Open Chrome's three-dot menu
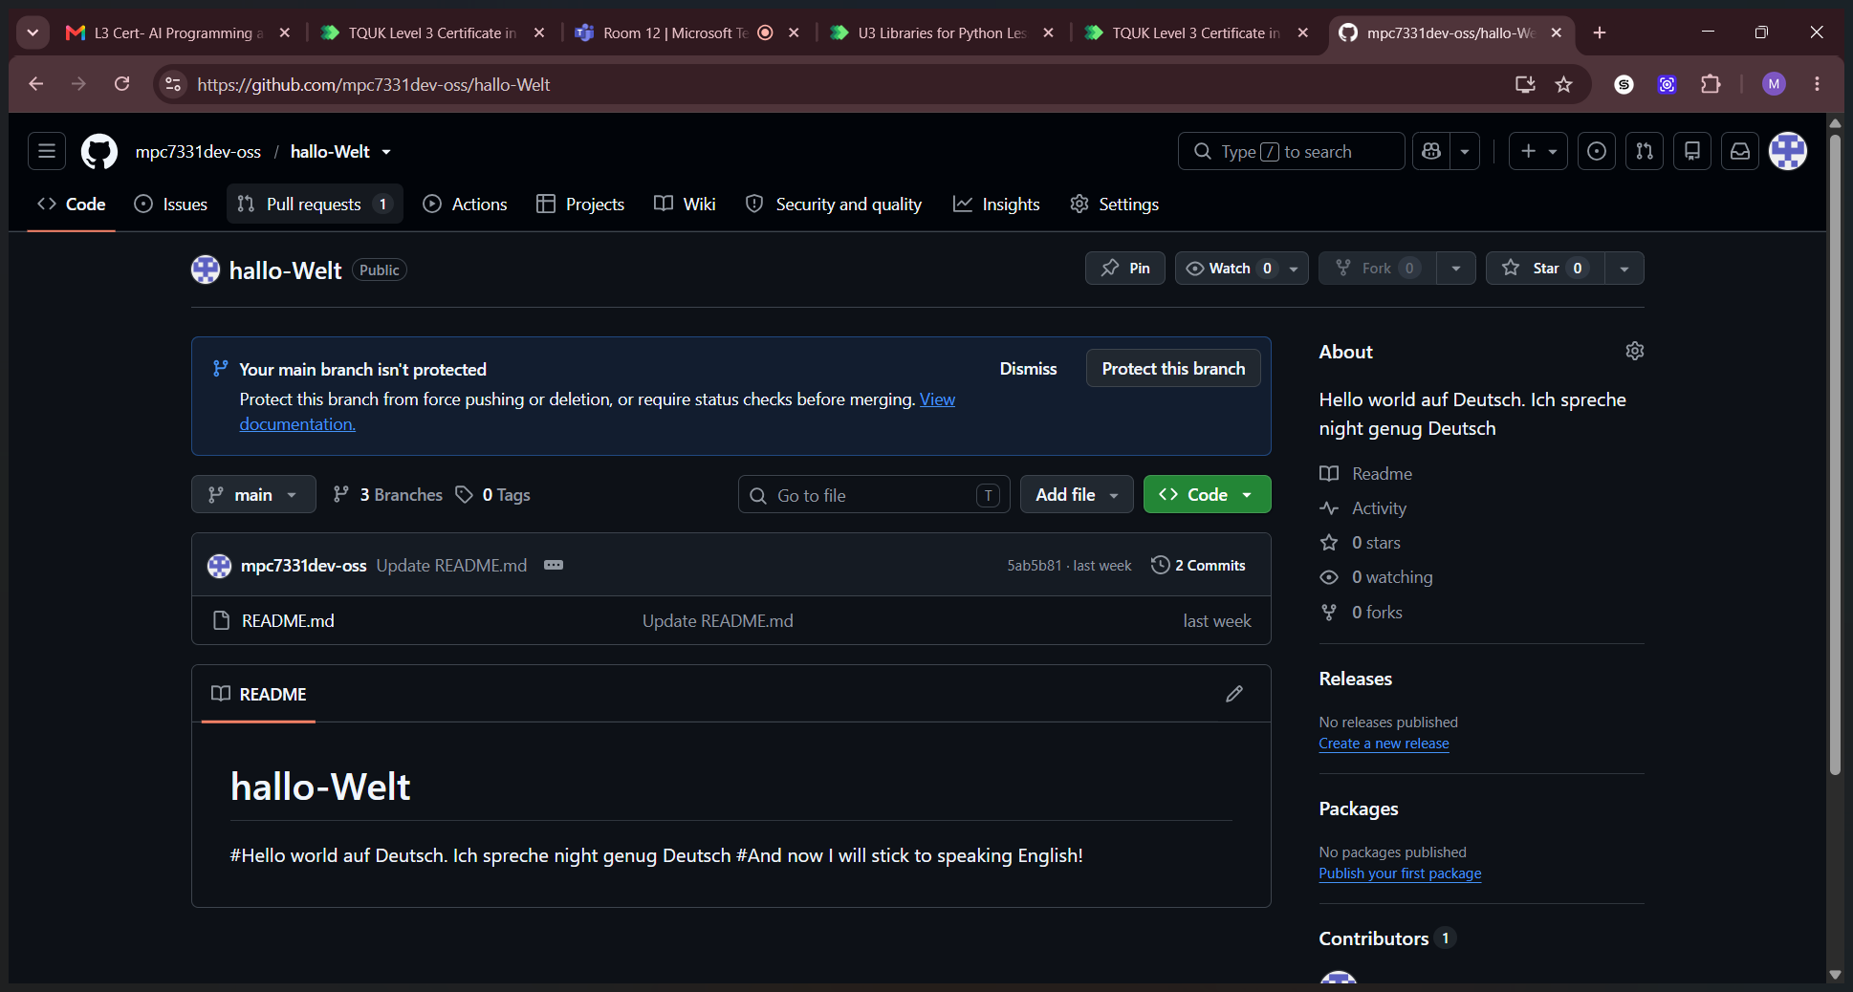This screenshot has width=1853, height=992. point(1817,84)
